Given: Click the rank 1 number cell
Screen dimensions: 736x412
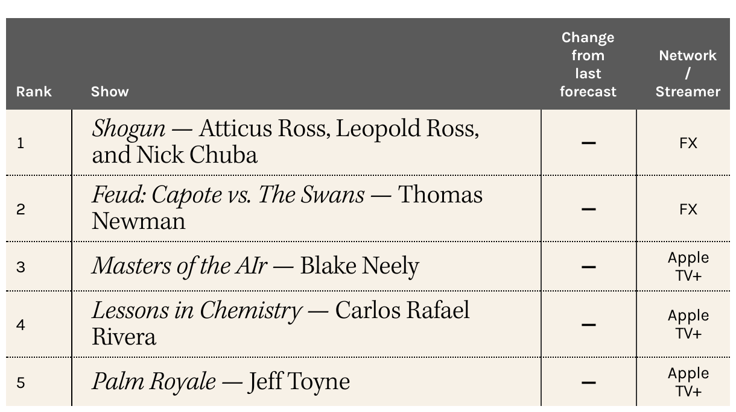Looking at the screenshot, I should coord(21,143).
